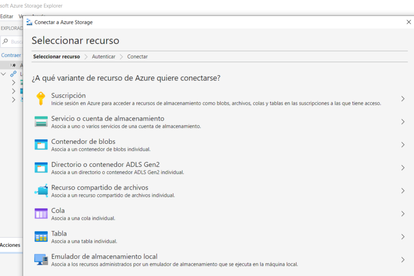Image resolution: width=414 pixels, height=276 pixels.
Task: Click the link icon in explorer tree
Action: pos(13,74)
